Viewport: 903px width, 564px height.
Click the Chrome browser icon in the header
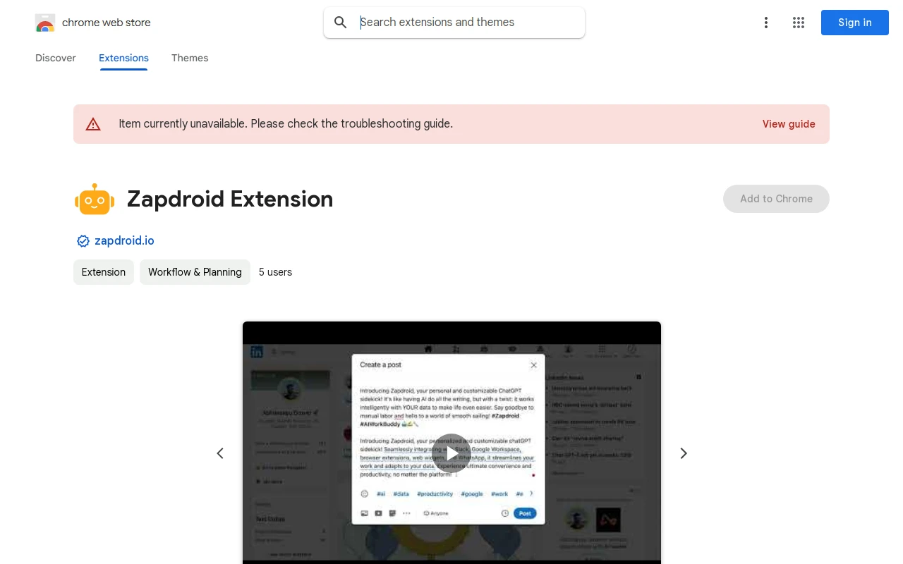44,22
